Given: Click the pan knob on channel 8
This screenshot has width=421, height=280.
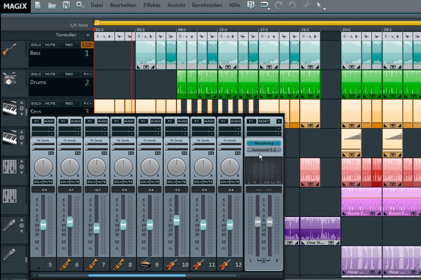Looking at the screenshot, I should click(123, 167).
